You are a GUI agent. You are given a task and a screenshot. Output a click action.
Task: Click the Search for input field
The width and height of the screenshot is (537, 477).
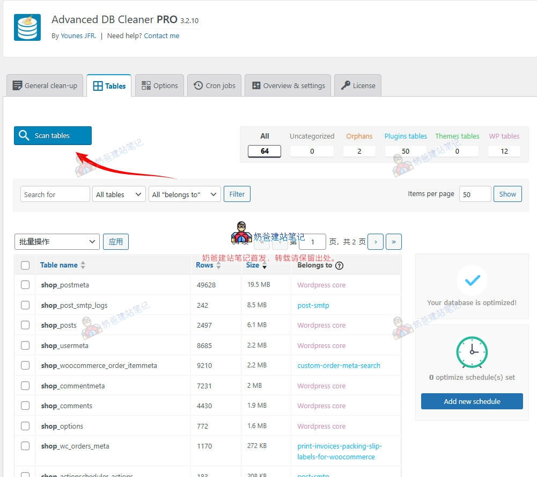coord(55,194)
